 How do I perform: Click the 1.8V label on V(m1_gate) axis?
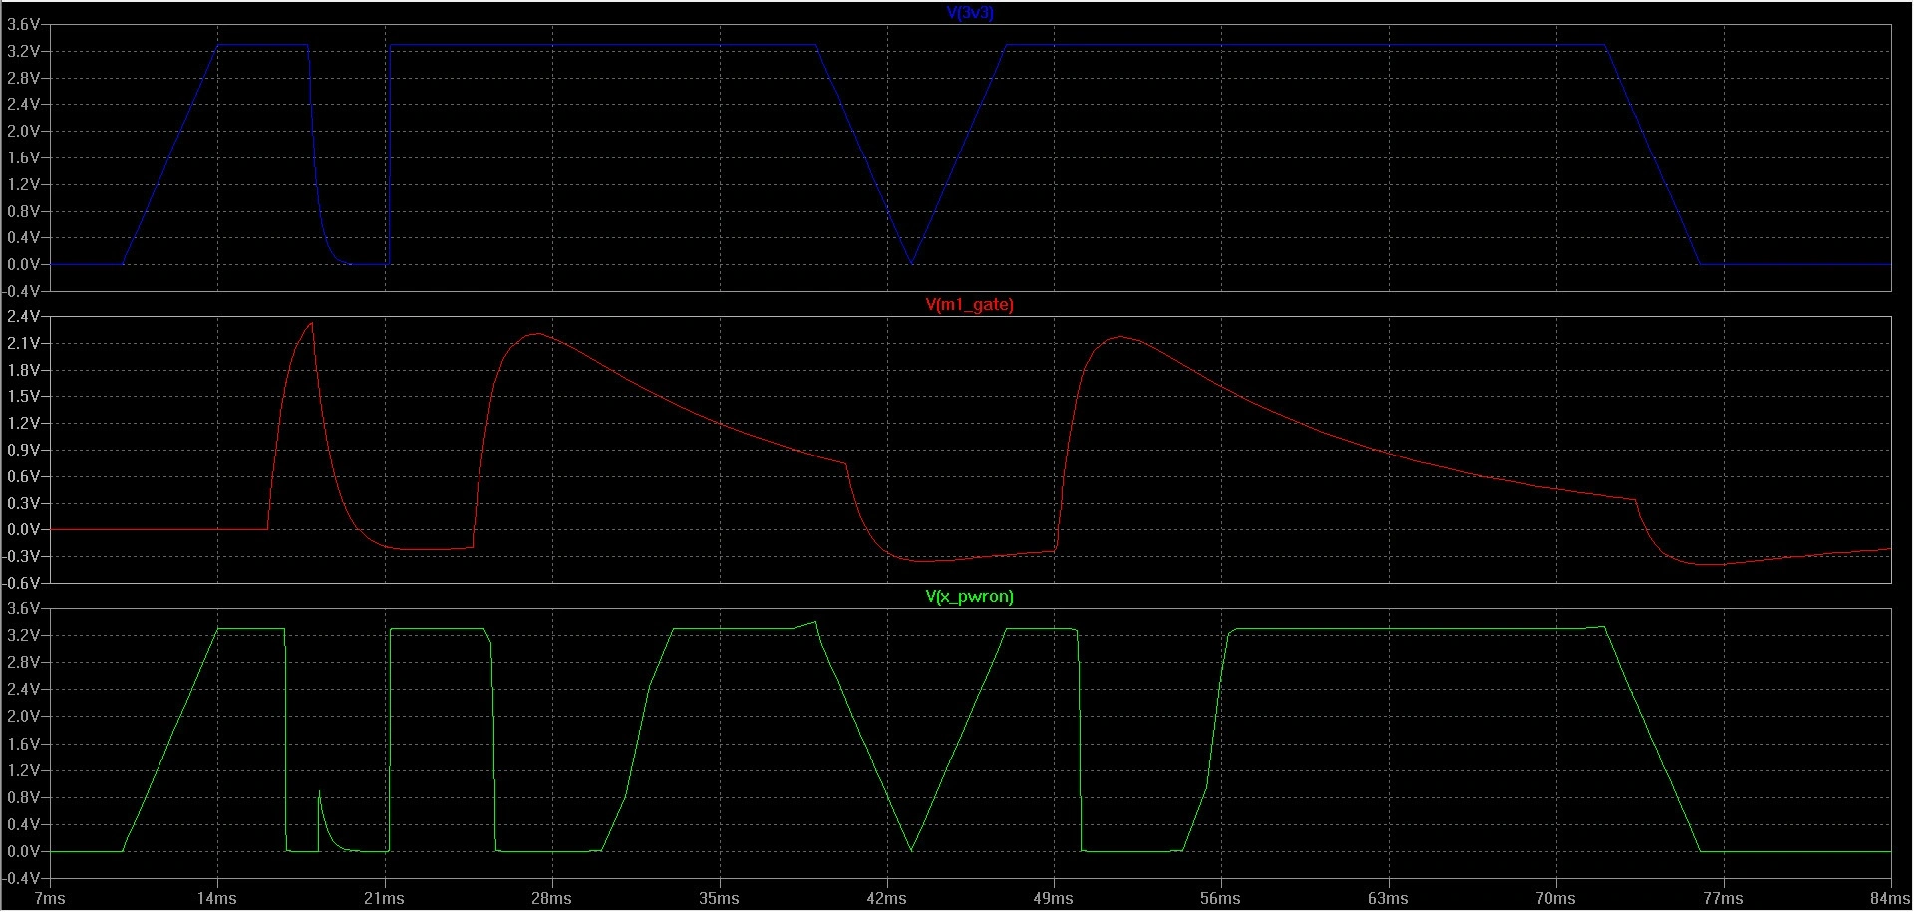[x=24, y=370]
